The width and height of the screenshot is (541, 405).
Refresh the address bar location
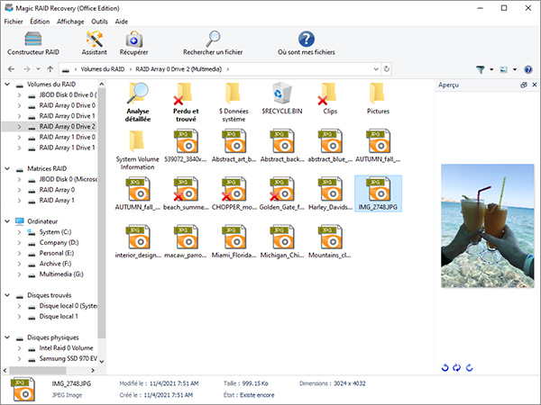click(387, 69)
